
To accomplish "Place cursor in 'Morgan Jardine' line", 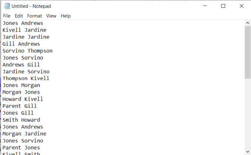I will tap(24, 134).
